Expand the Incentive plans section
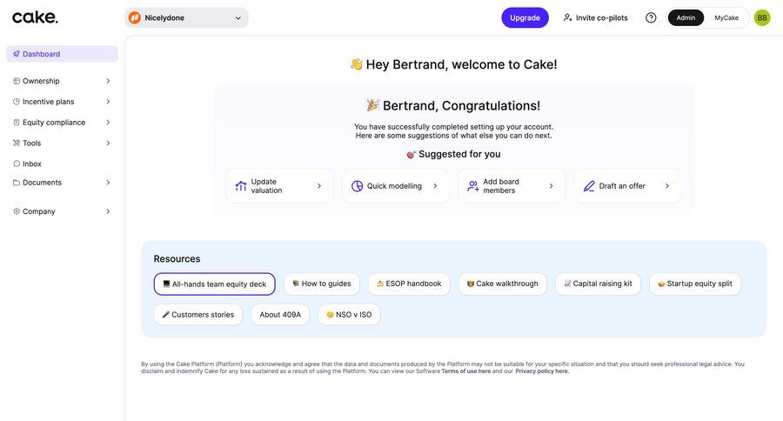The width and height of the screenshot is (783, 421). point(61,102)
